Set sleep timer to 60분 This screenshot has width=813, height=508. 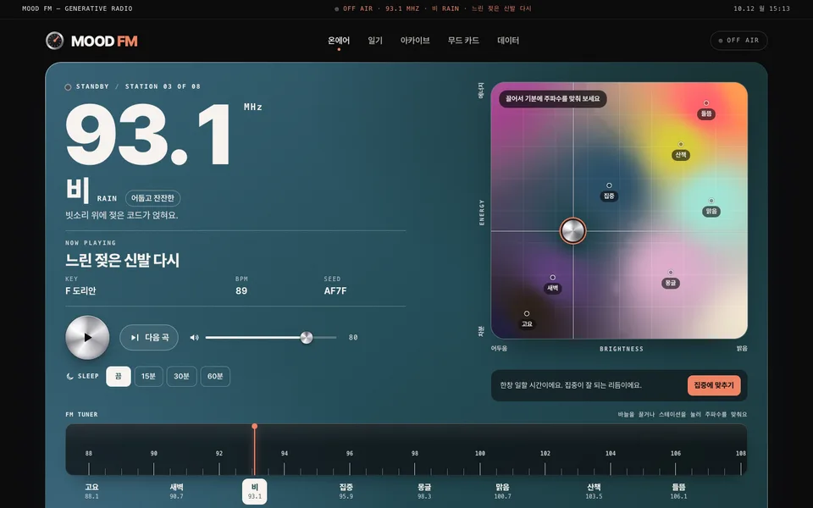[x=215, y=376]
